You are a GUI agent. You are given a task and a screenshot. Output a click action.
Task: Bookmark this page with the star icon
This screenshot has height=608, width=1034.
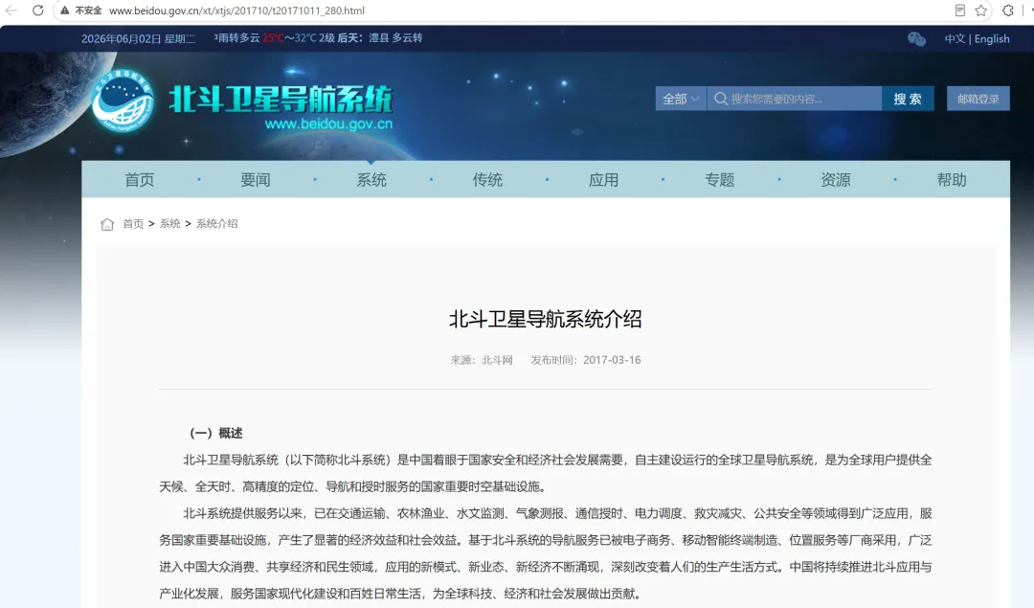pyautogui.click(x=981, y=11)
